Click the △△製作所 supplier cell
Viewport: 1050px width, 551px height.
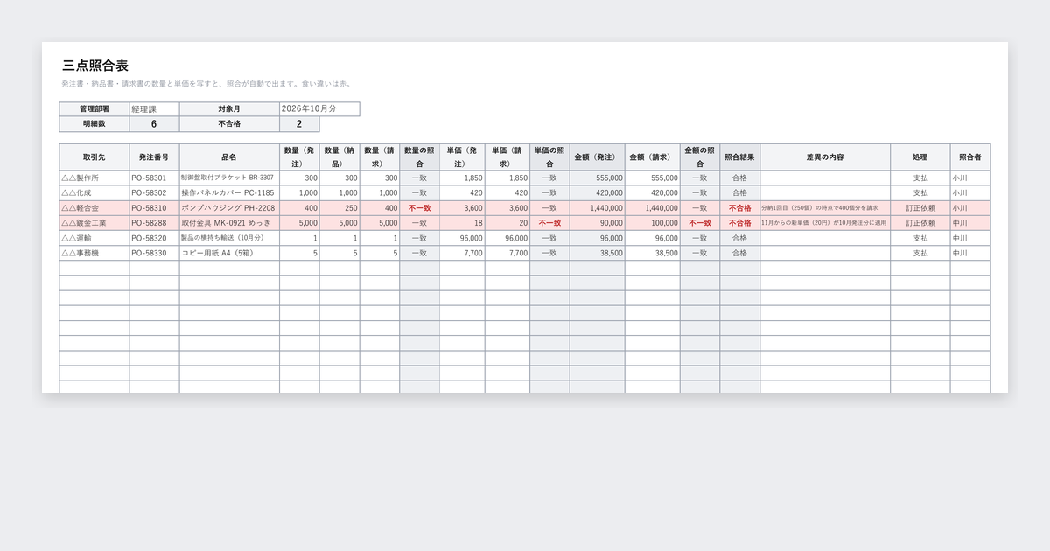[94, 178]
